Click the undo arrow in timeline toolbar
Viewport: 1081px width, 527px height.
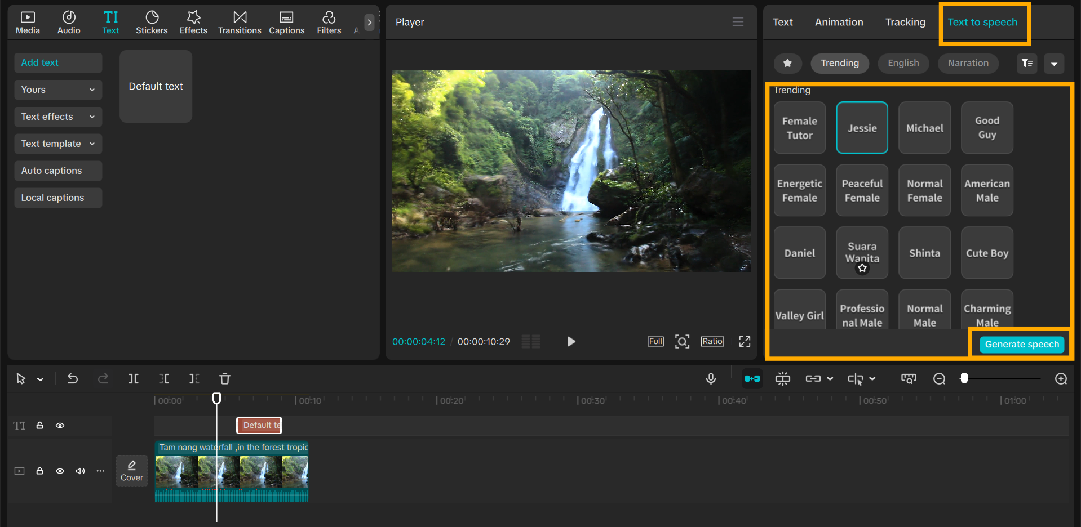point(73,379)
